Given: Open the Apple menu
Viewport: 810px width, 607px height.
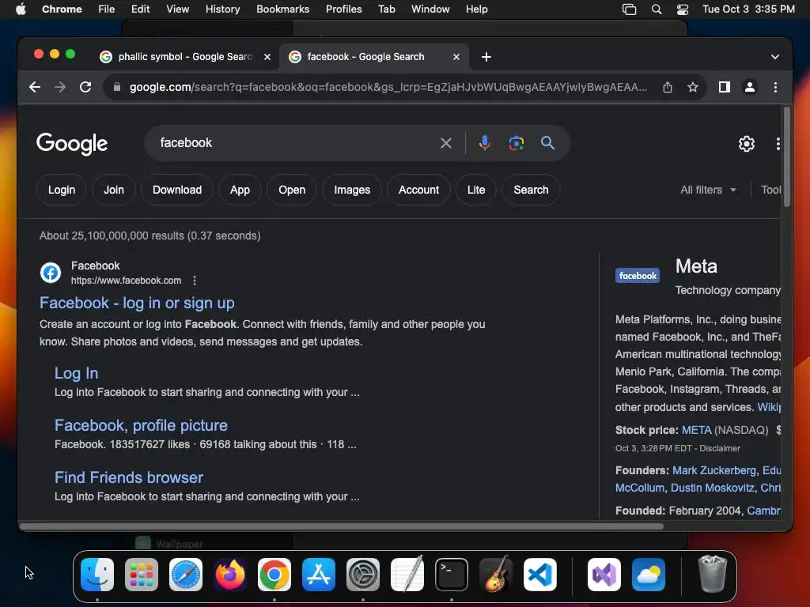Looking at the screenshot, I should tap(21, 9).
